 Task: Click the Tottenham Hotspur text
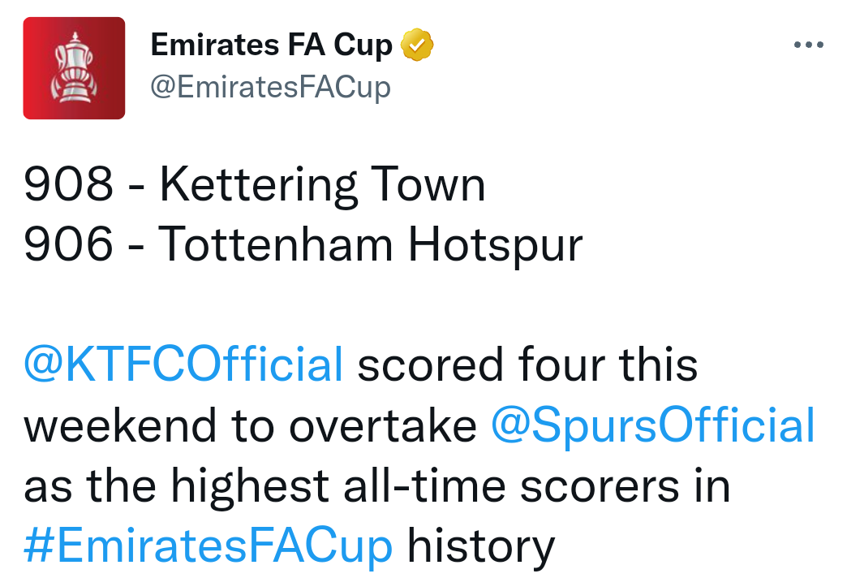(370, 245)
